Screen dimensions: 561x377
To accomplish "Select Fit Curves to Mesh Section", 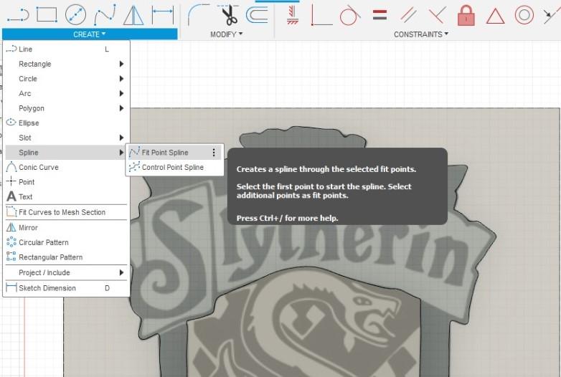I will click(x=66, y=212).
